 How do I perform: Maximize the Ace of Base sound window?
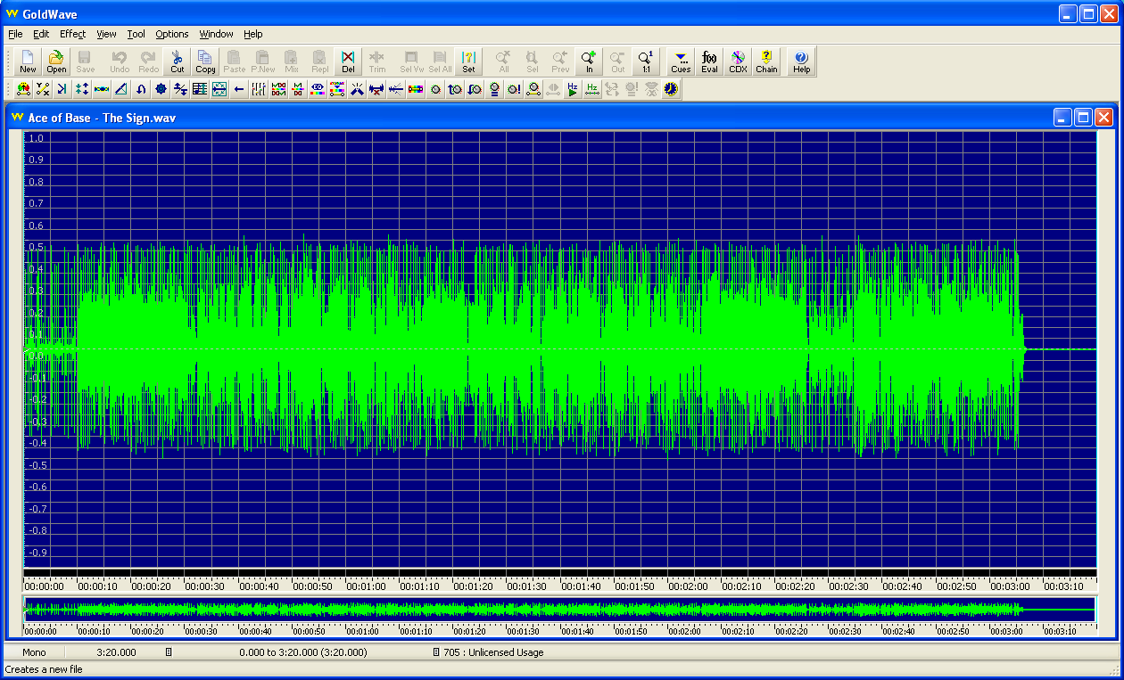pos(1083,118)
